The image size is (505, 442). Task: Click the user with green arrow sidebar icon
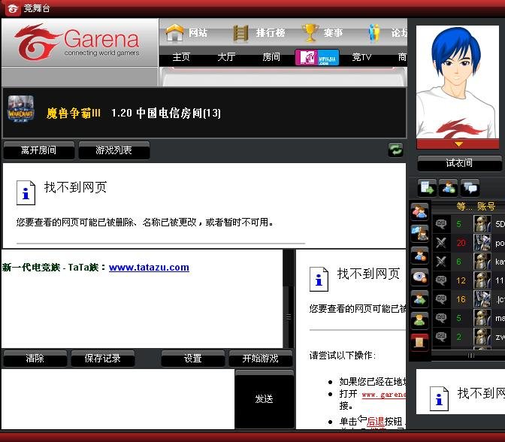[419, 299]
